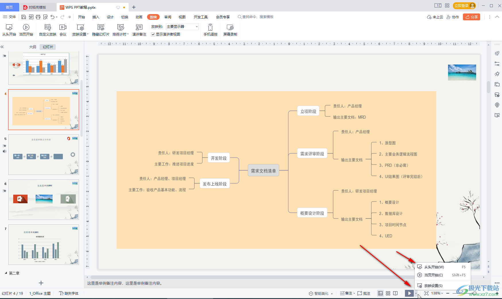The image size is (502, 299).
Task: Open quick access toolbar customize dropdown
Action: 69,17
